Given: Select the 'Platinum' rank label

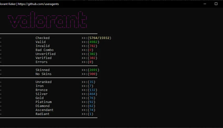Looking at the screenshot, I should pyautogui.click(x=44, y=102).
